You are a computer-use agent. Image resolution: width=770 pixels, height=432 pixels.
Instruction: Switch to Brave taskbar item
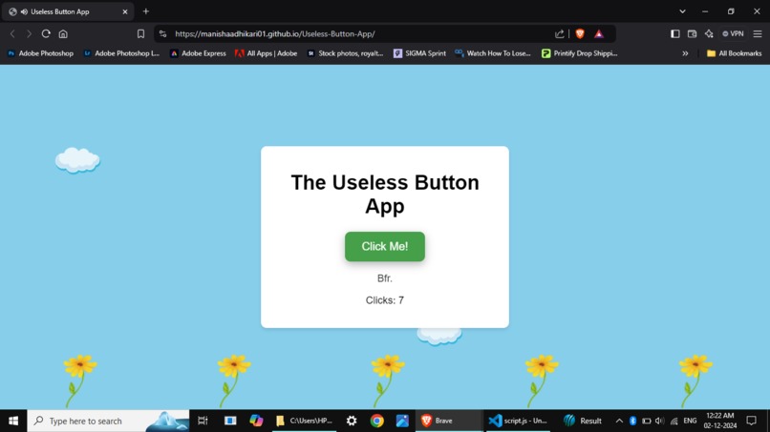[449, 421]
